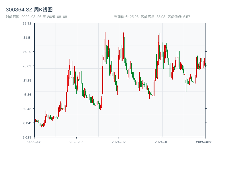Select the 2023-05 x-axis label

point(76,142)
